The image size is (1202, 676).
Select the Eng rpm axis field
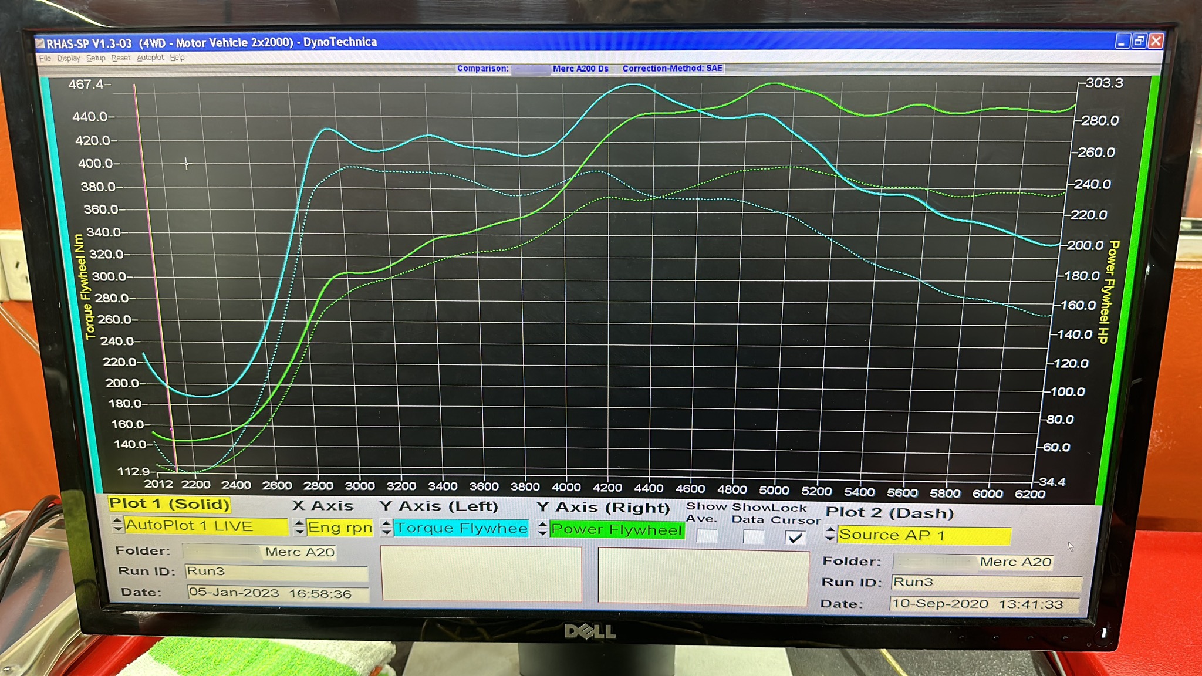point(340,527)
